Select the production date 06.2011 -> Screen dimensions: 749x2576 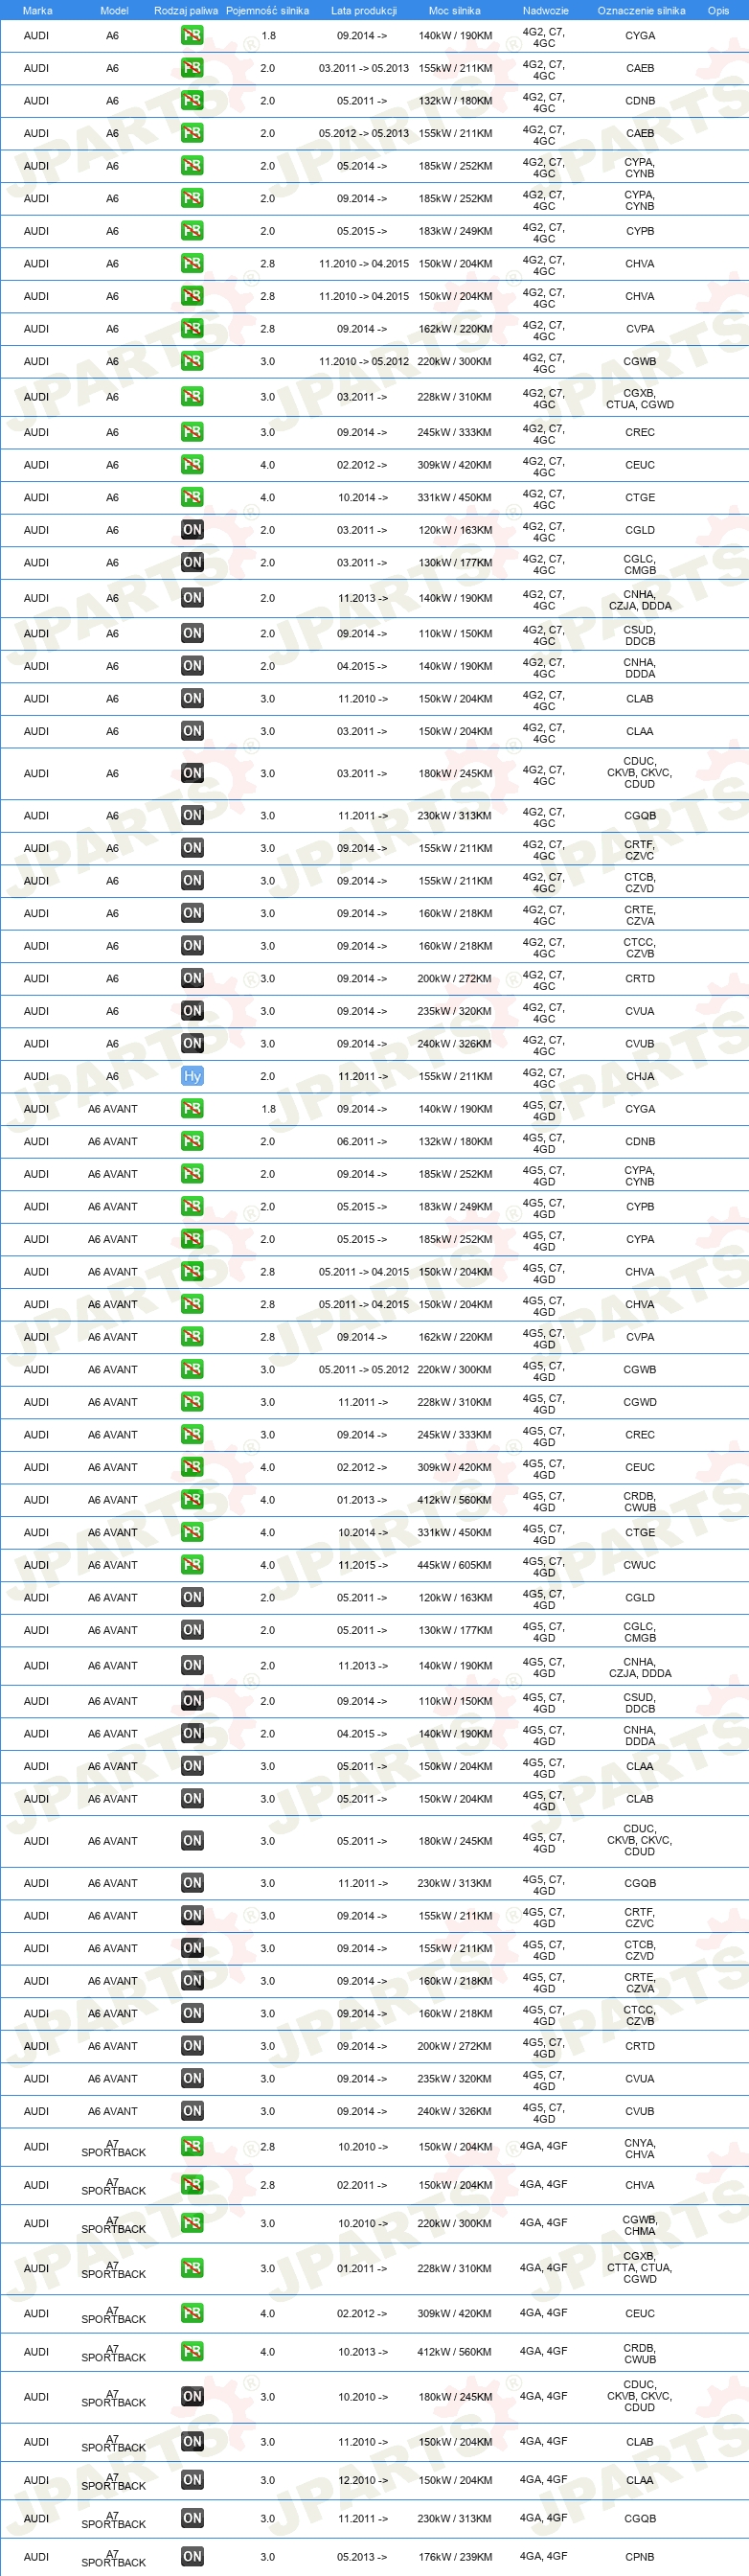[x=362, y=1142]
